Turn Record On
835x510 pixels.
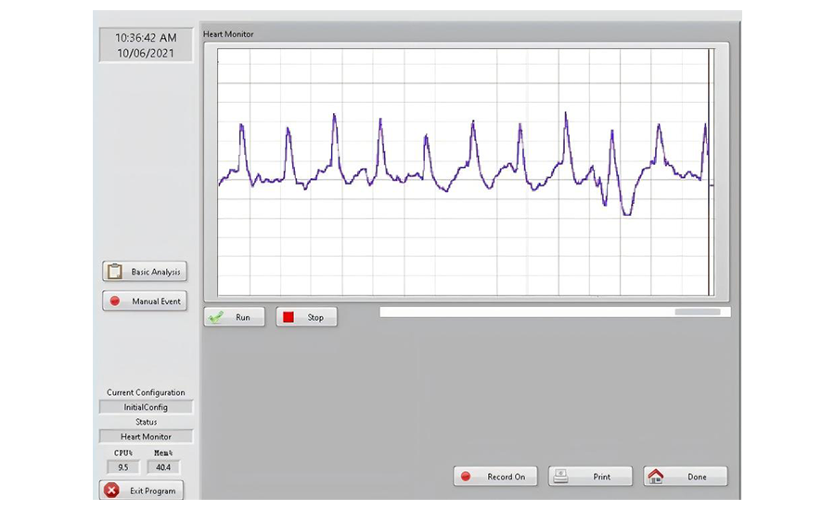pyautogui.click(x=495, y=477)
